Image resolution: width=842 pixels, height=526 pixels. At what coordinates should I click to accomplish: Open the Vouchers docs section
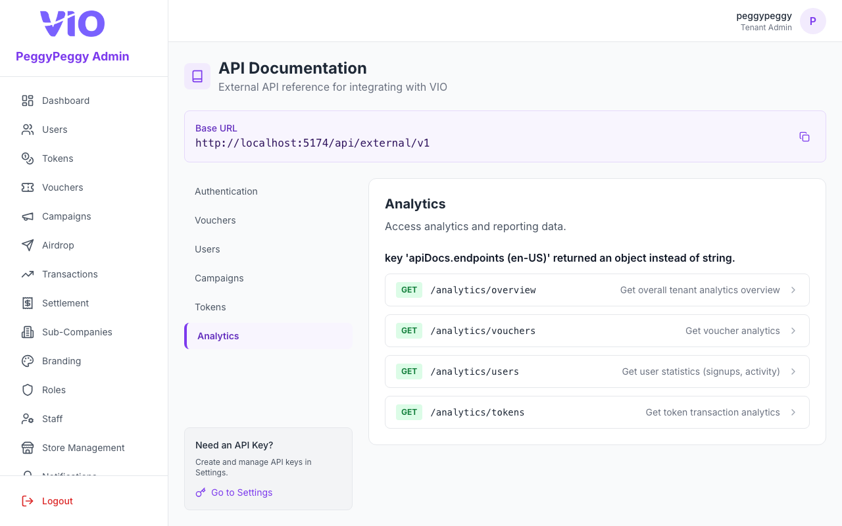[x=268, y=220]
